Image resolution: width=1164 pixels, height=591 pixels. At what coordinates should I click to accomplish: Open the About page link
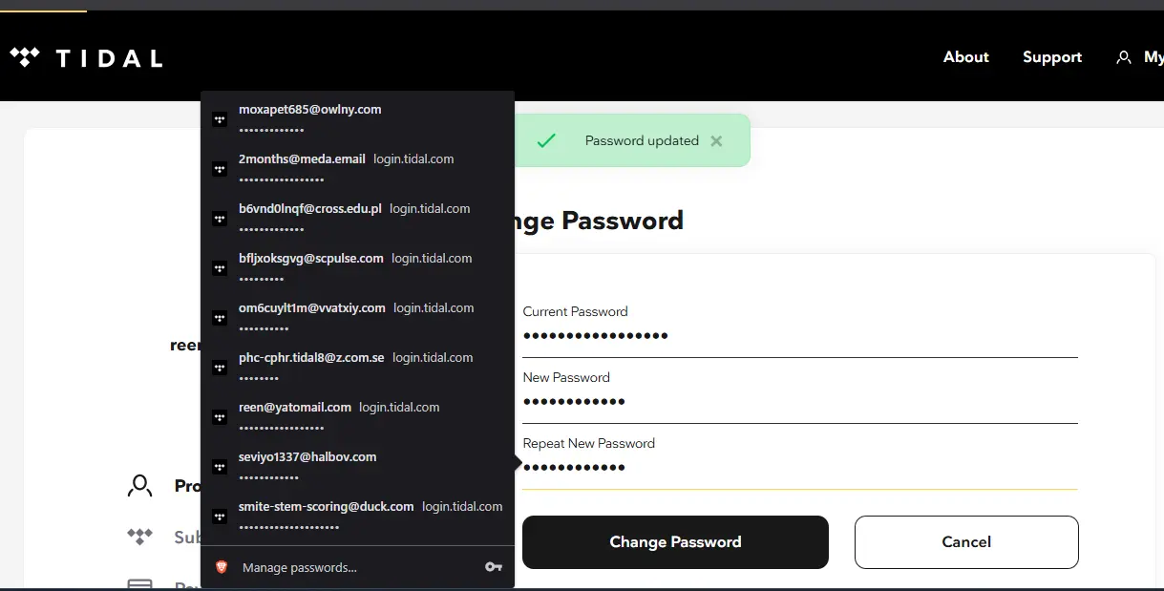point(965,57)
